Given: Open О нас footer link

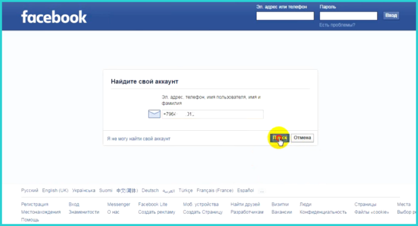Looking at the screenshot, I should click(x=113, y=212).
